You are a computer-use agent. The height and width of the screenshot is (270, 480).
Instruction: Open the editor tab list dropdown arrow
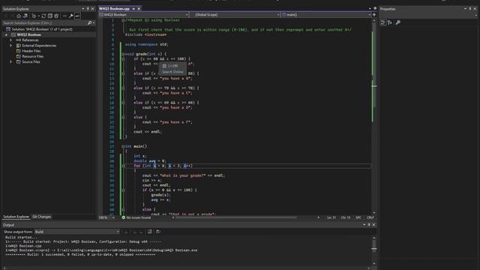pos(370,8)
